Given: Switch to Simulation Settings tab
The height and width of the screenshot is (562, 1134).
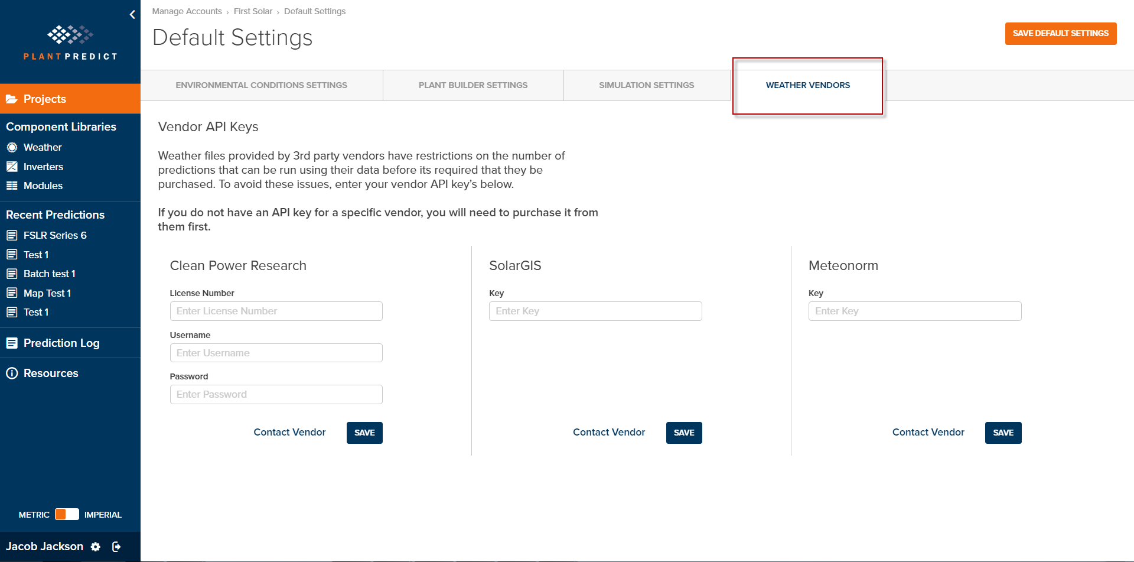Looking at the screenshot, I should pyautogui.click(x=647, y=85).
